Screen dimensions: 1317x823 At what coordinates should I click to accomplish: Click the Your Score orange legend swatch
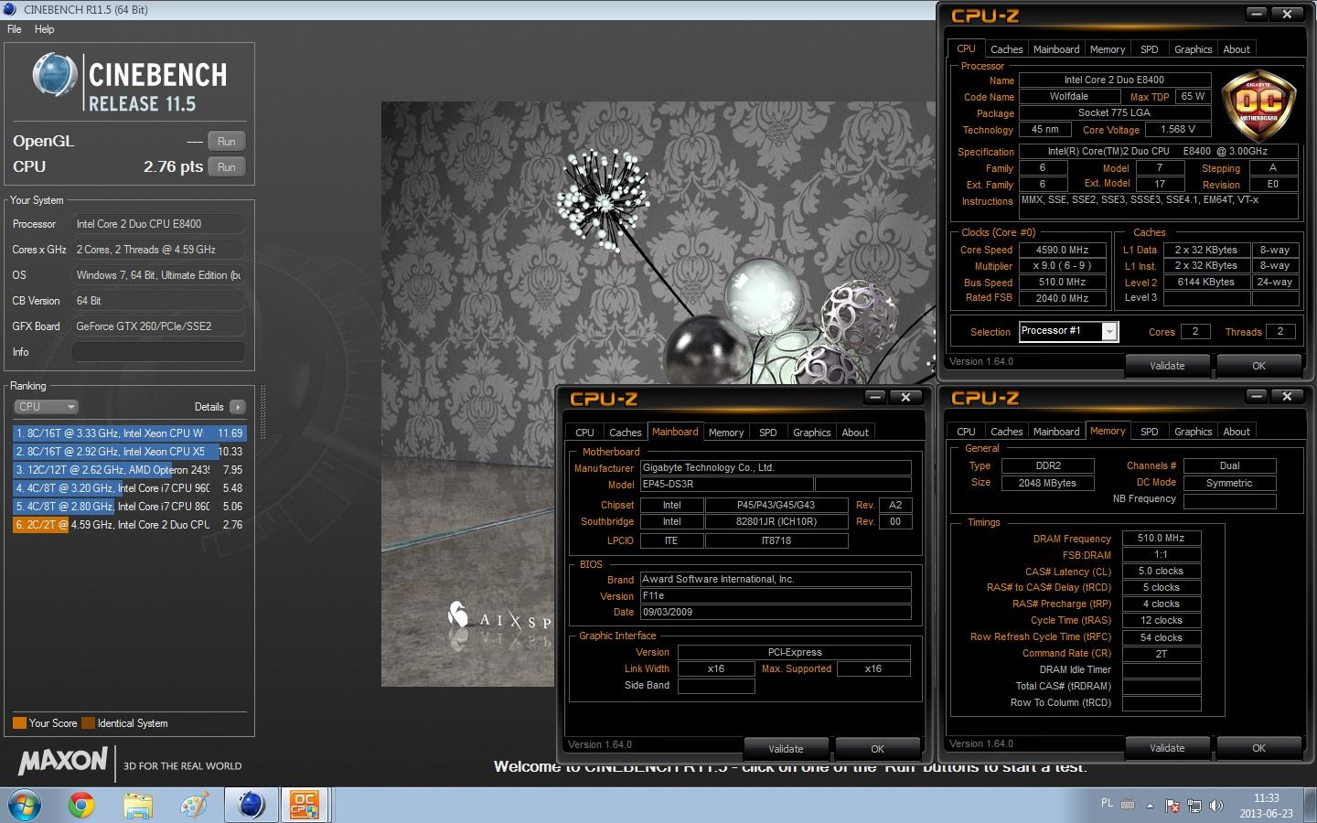pyautogui.click(x=19, y=723)
